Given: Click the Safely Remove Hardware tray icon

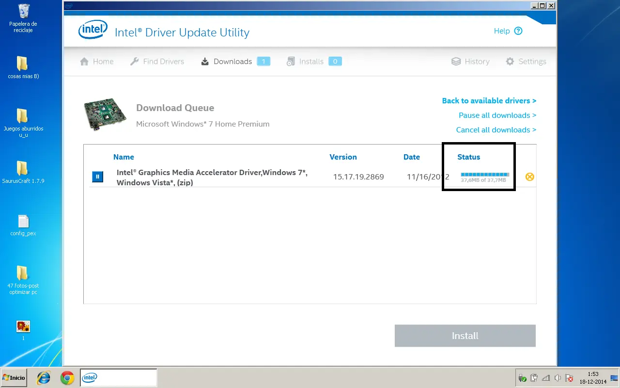Looking at the screenshot, I should [x=523, y=378].
